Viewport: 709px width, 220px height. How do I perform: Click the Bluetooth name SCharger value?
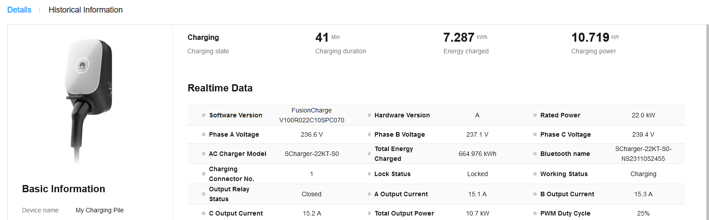tap(643, 154)
